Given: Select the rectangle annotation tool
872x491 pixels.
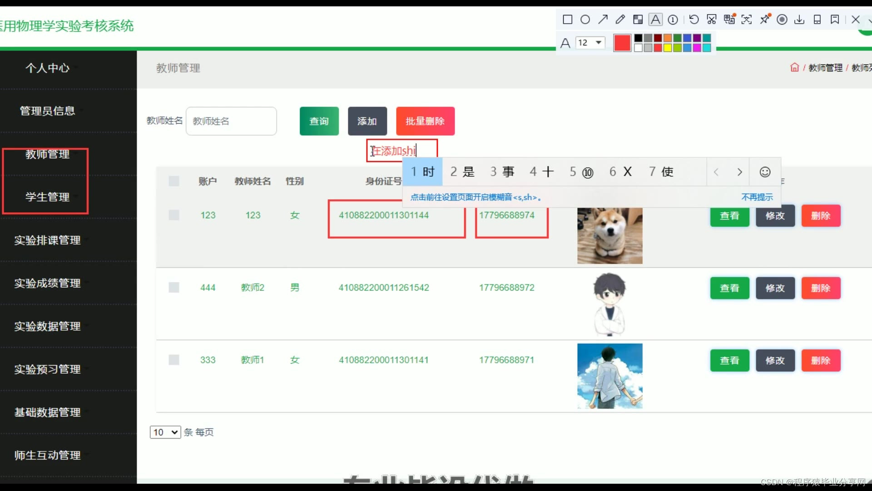Looking at the screenshot, I should (x=567, y=20).
